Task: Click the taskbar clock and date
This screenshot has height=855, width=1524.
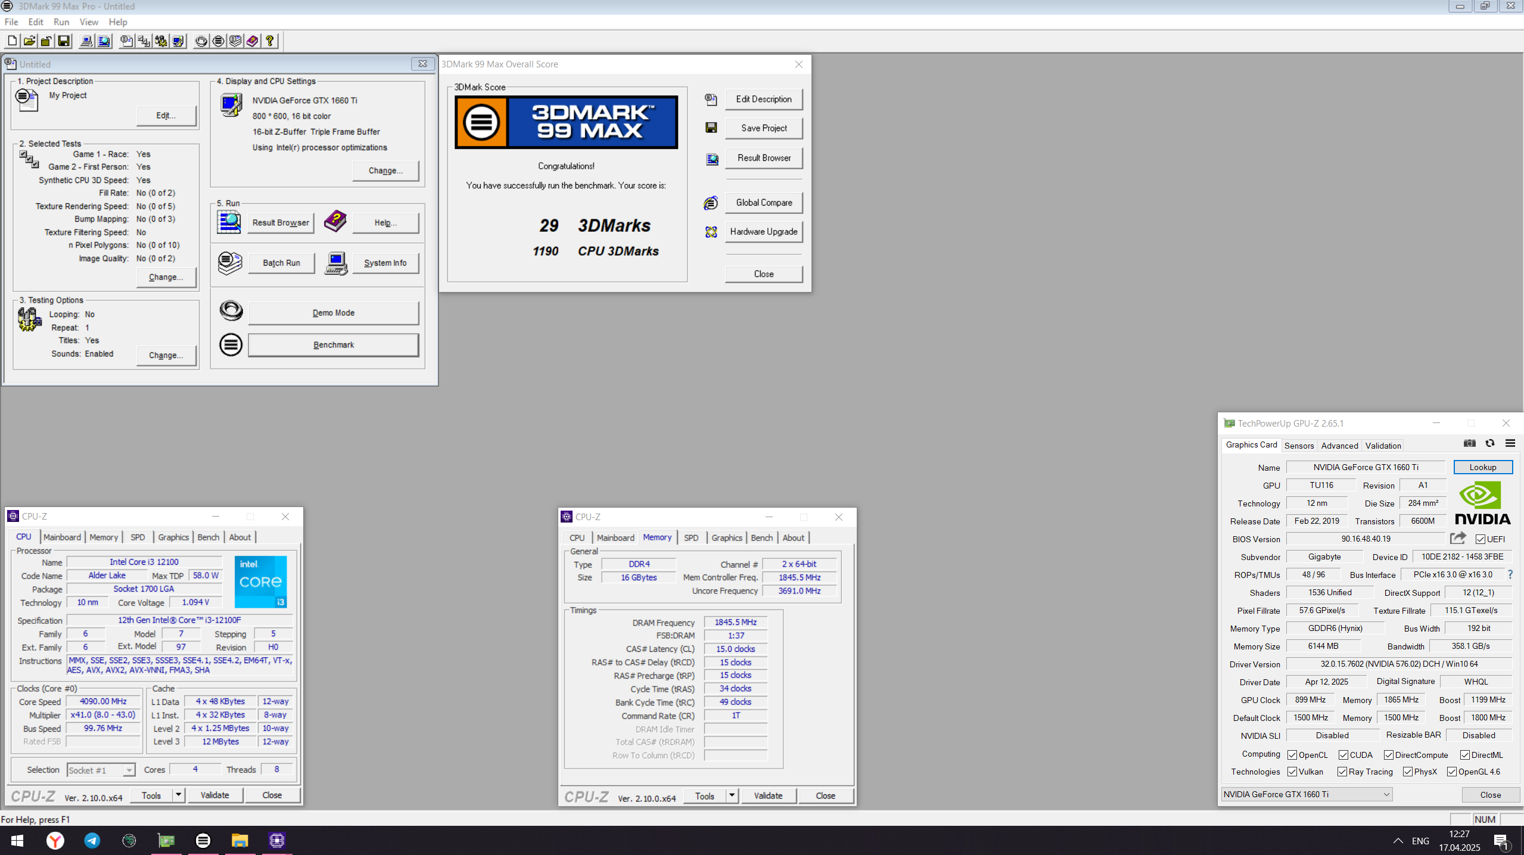Action: pos(1459,841)
